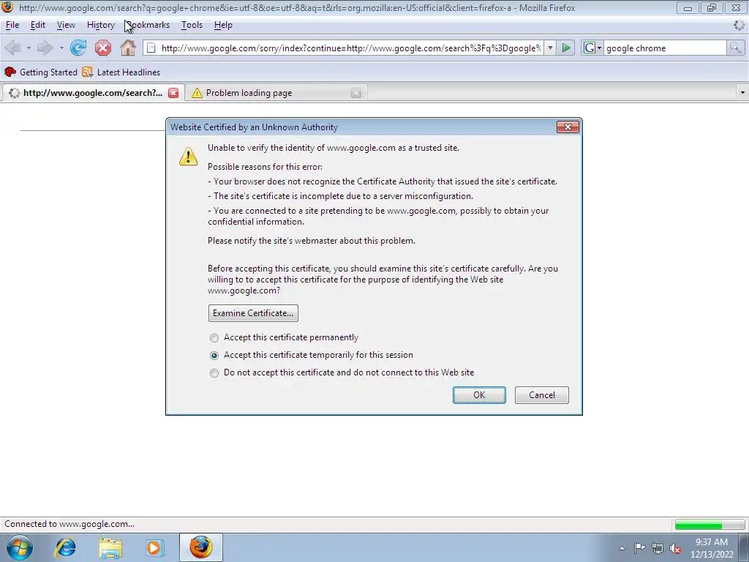The height and width of the screenshot is (562, 749).
Task: Click the Forward navigation arrow
Action: [45, 48]
